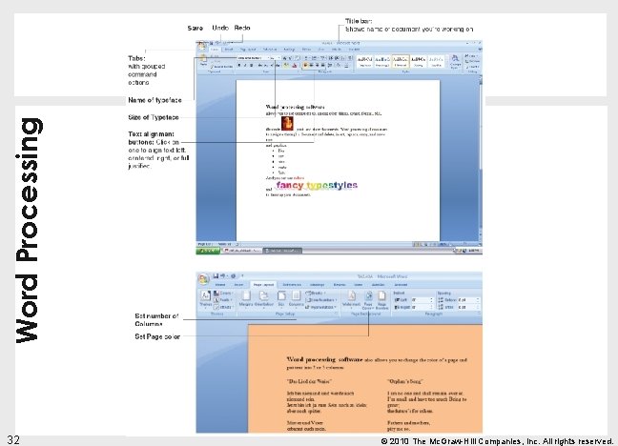The width and height of the screenshot is (618, 446).
Task: Click Undo in lower window Quick Access toolbar
Action: pyautogui.click(x=222, y=276)
